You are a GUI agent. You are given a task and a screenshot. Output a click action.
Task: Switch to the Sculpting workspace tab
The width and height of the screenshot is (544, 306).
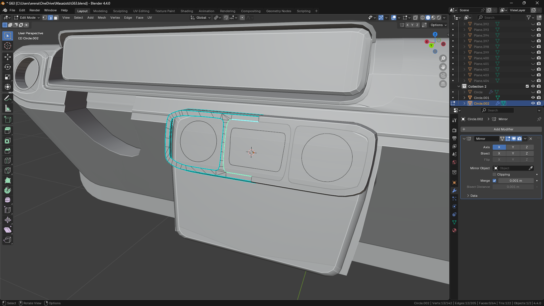pos(120,11)
